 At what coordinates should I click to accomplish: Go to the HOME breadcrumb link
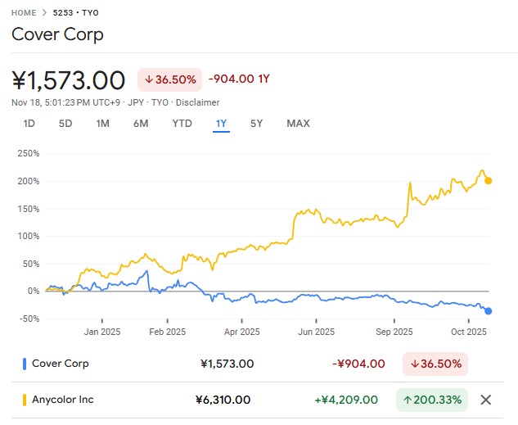pos(23,13)
